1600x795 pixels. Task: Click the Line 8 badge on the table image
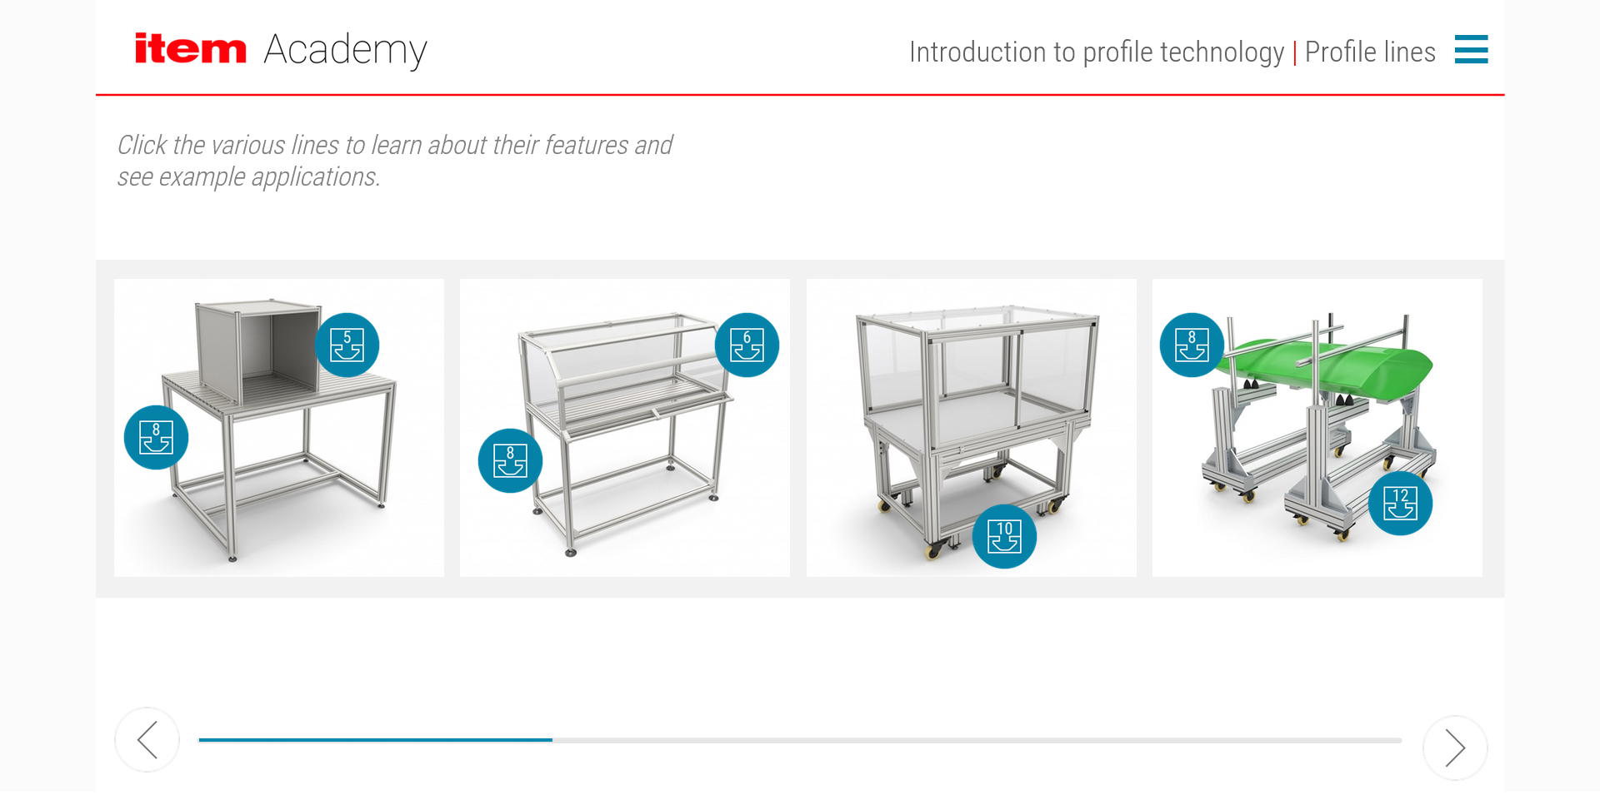click(x=156, y=437)
